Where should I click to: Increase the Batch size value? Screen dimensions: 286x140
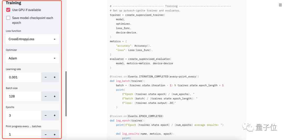click(x=55, y=96)
